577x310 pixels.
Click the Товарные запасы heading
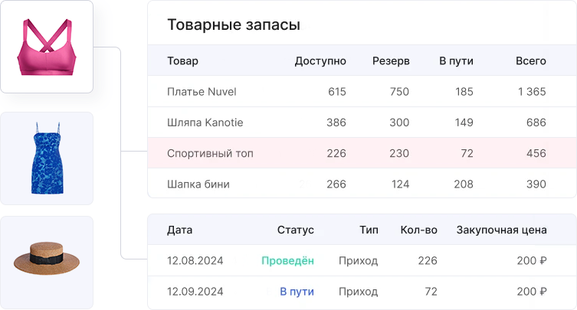coord(234,24)
